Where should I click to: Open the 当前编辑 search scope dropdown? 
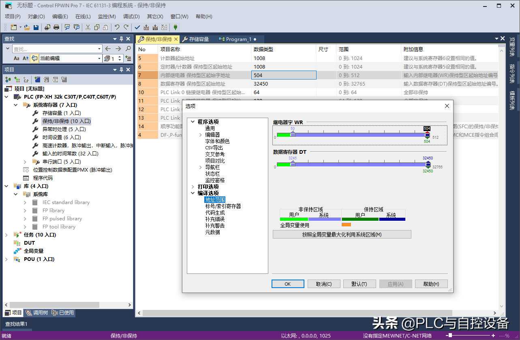click(99, 58)
